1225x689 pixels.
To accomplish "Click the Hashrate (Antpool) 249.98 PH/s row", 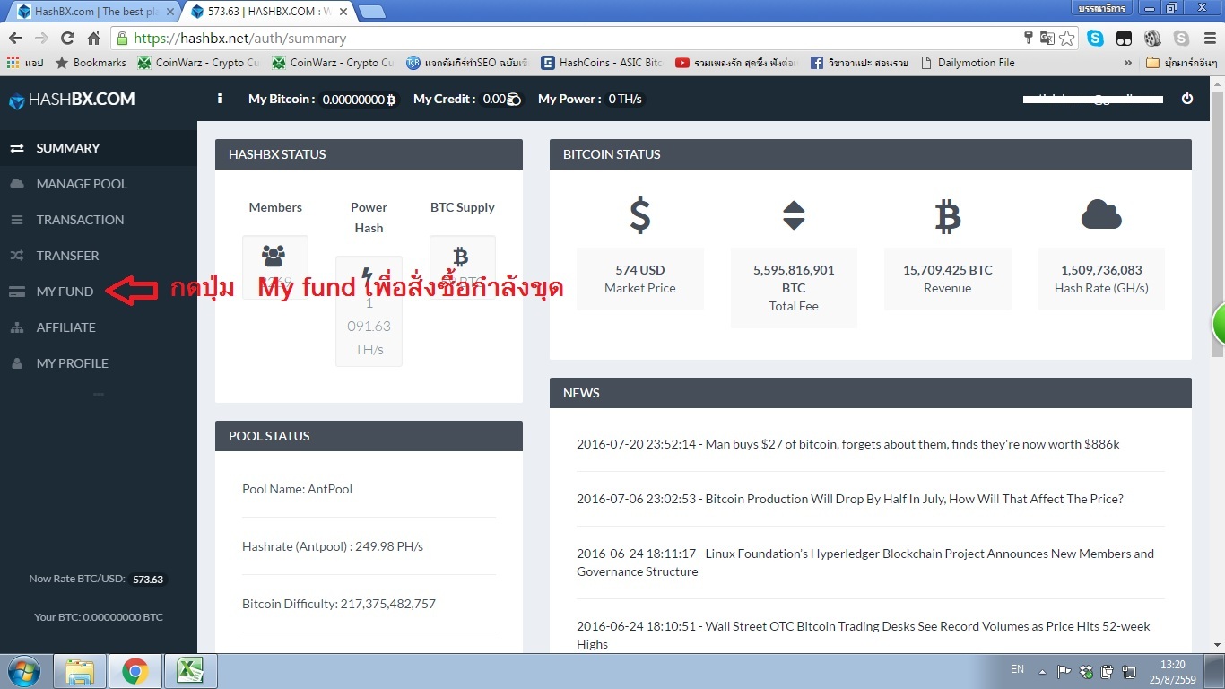I will click(369, 546).
